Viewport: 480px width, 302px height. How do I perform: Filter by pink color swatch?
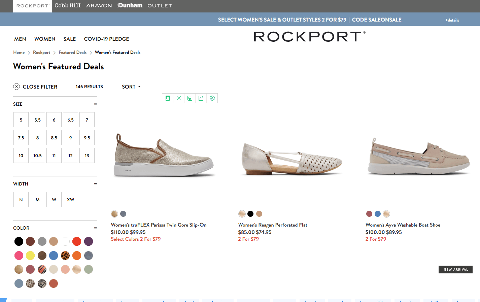click(x=19, y=256)
